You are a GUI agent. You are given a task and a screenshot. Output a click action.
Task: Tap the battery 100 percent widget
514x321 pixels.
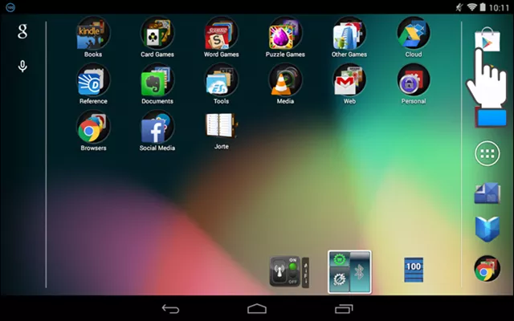(x=414, y=270)
